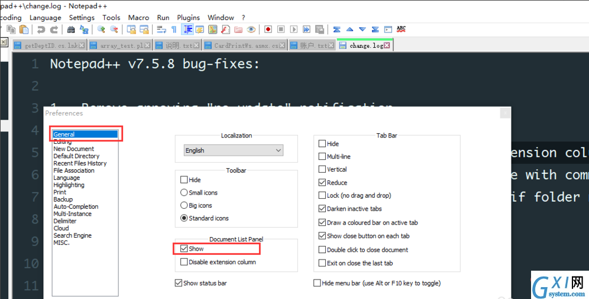Select Search Engine in Preferences list
Image resolution: width=589 pixels, height=299 pixels.
[73, 235]
